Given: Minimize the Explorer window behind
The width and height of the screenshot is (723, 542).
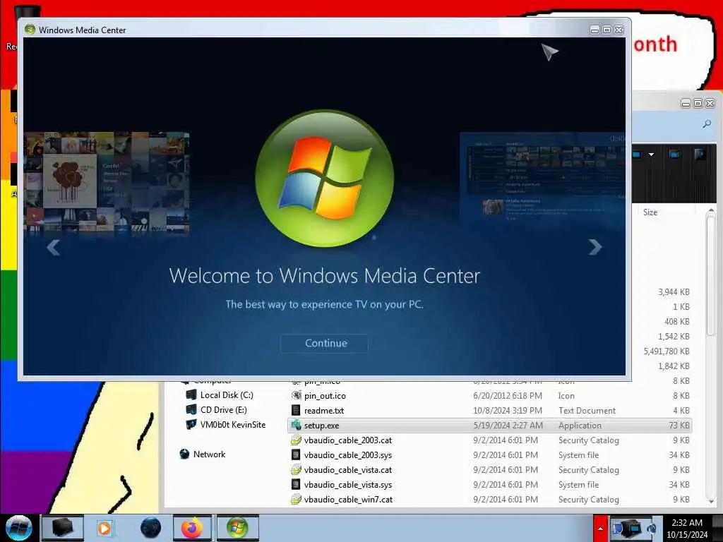Looking at the screenshot, I should [686, 103].
